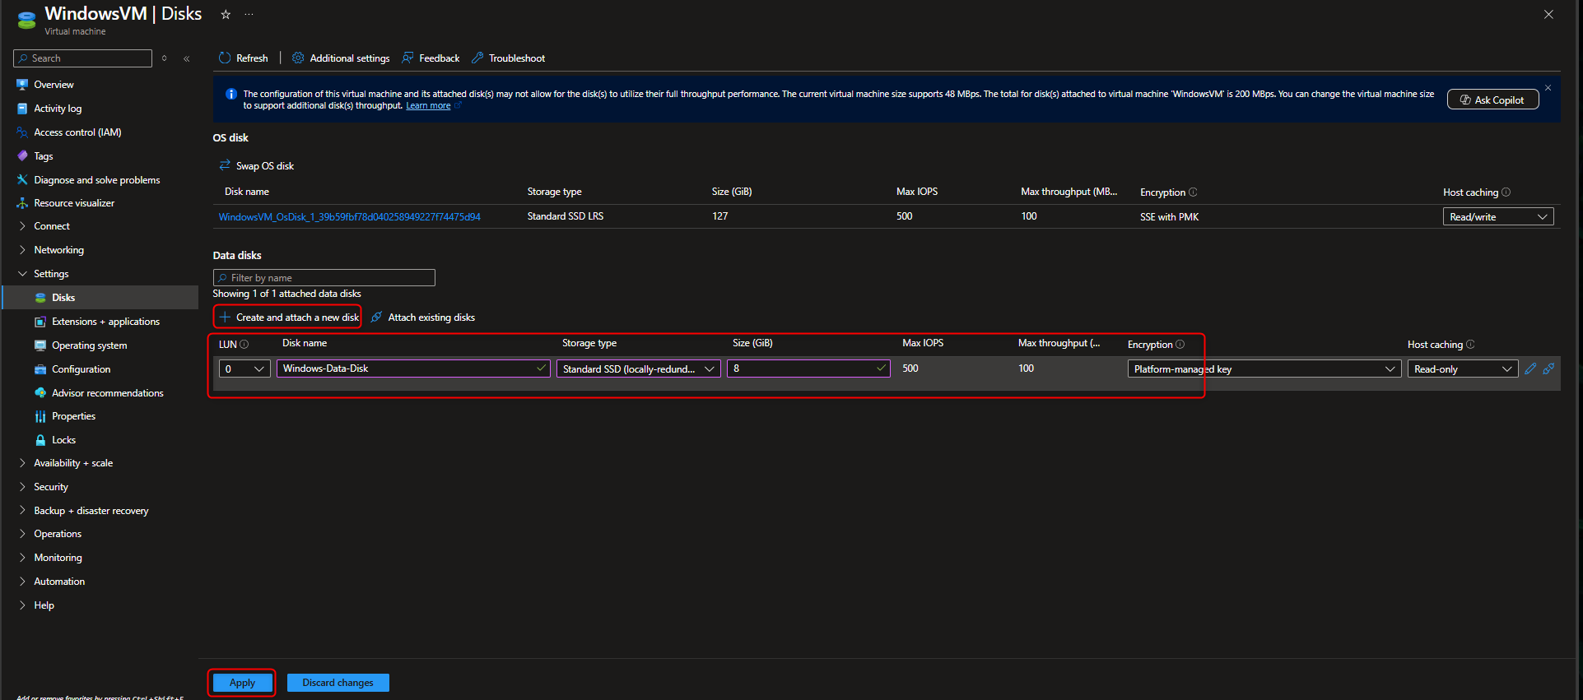Image resolution: width=1583 pixels, height=700 pixels.
Task: Favorite this page with the star icon
Action: coord(226,14)
